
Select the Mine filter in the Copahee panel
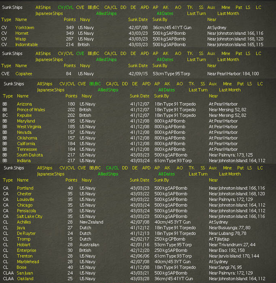pyautogui.click(x=225, y=53)
